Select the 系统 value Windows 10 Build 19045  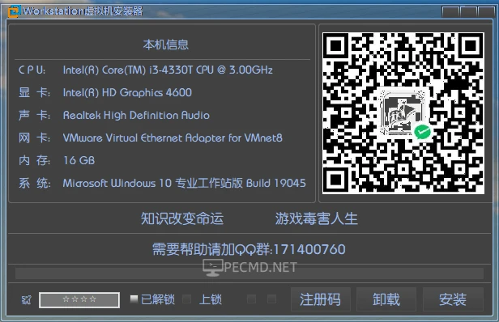coord(184,183)
